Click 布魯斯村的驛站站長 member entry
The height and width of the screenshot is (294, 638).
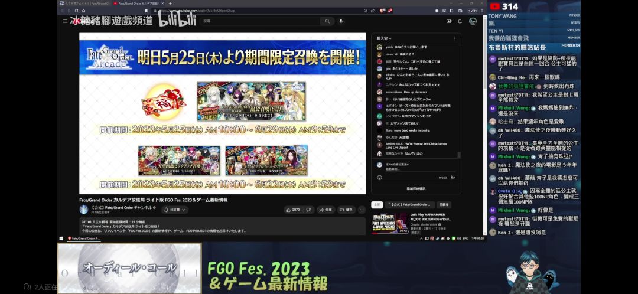coord(534,48)
